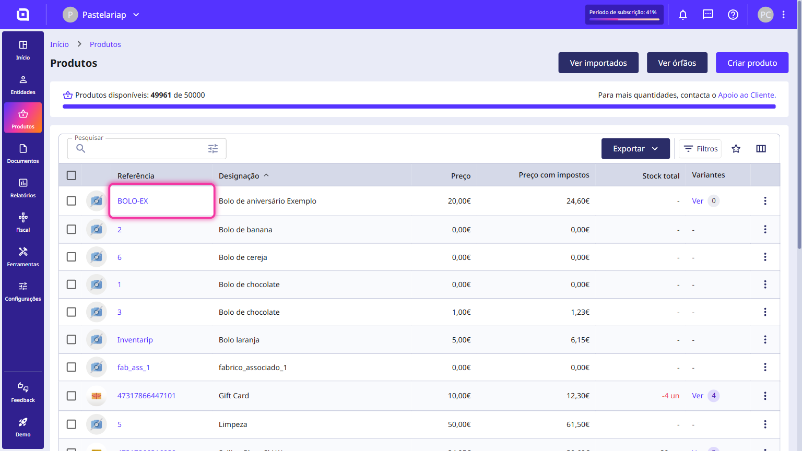Image resolution: width=802 pixels, height=451 pixels.
Task: Click the app logo in top-left corner
Action: pos(23,15)
